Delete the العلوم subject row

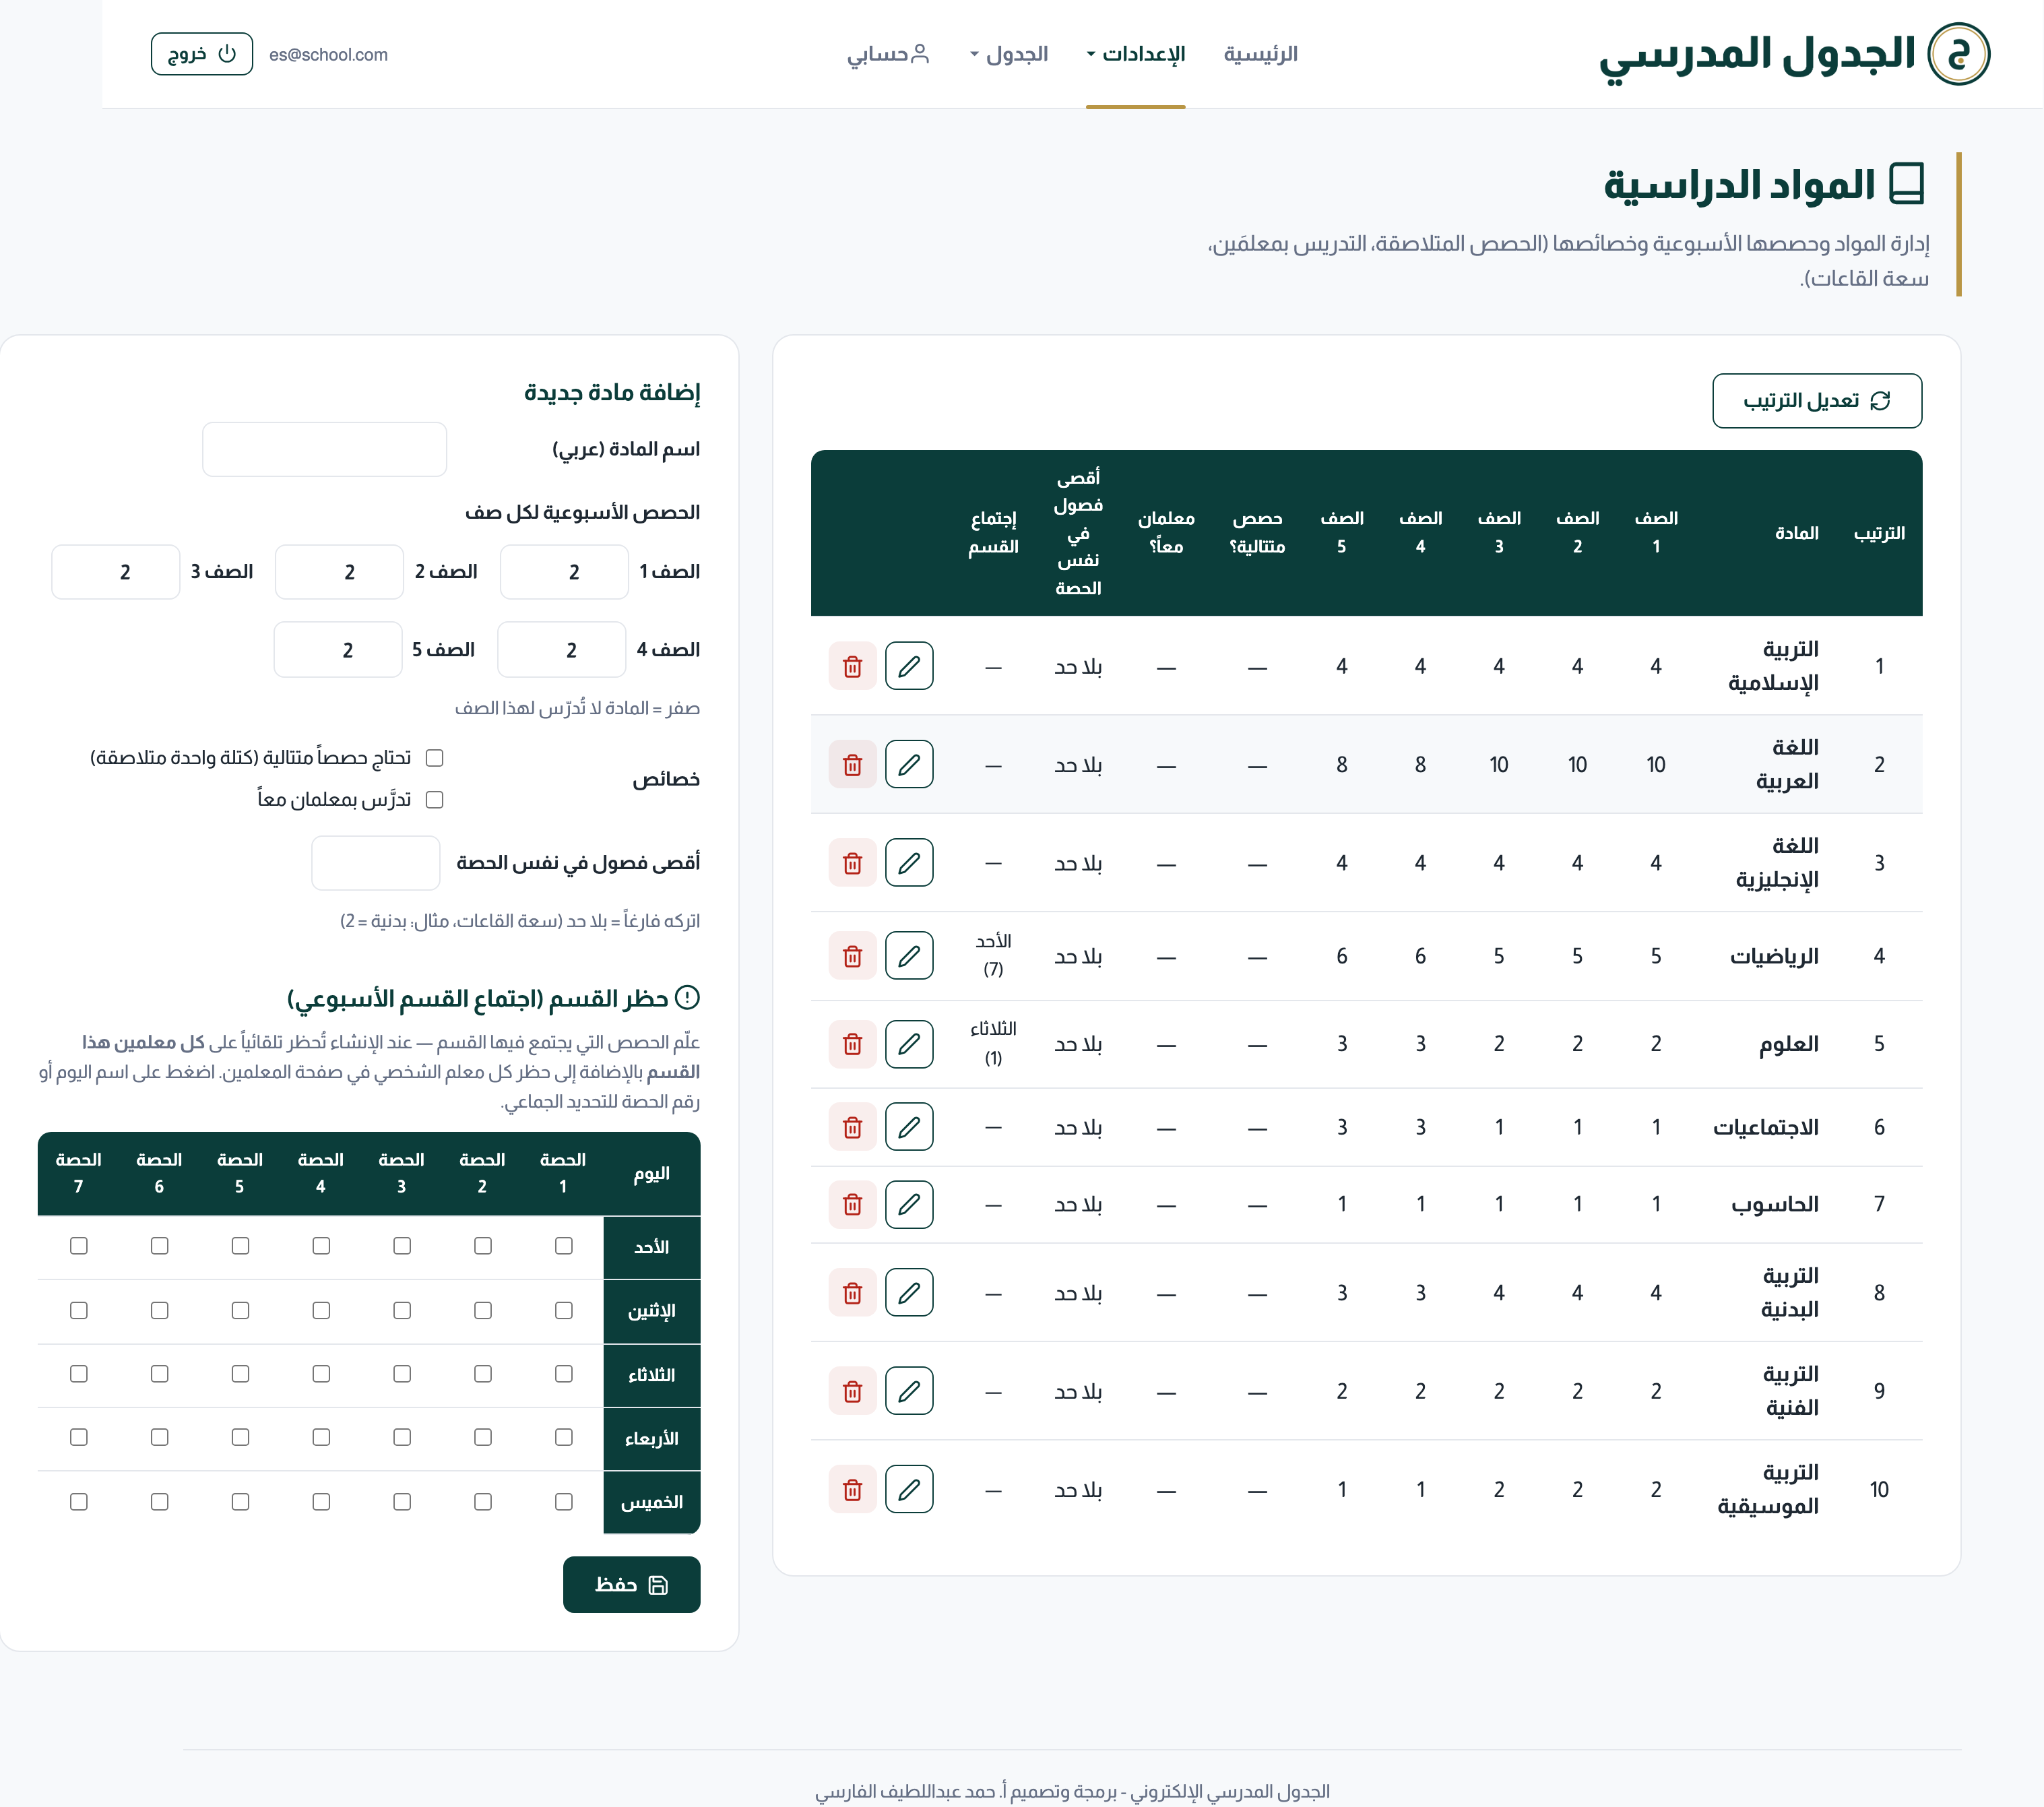(853, 1044)
